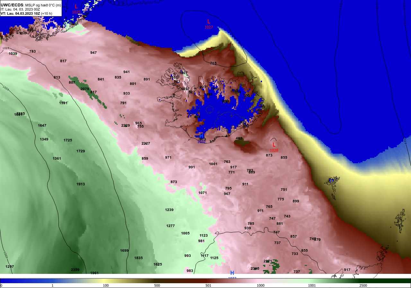Select the 2079 height label
Viewport: 411px width, 288px height.
(85, 89)
